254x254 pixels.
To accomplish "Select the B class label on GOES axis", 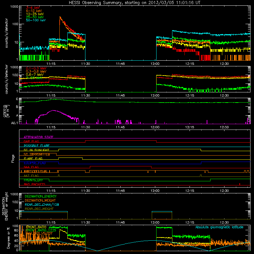I will 17,107.
